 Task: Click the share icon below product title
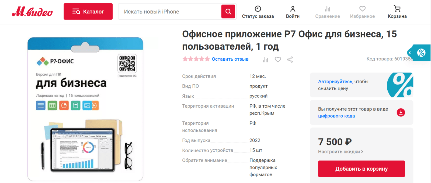pyautogui.click(x=290, y=60)
